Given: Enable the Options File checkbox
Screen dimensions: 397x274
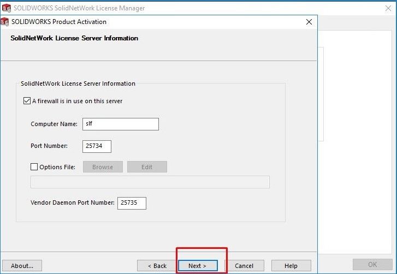Looking at the screenshot, I should pyautogui.click(x=34, y=167).
